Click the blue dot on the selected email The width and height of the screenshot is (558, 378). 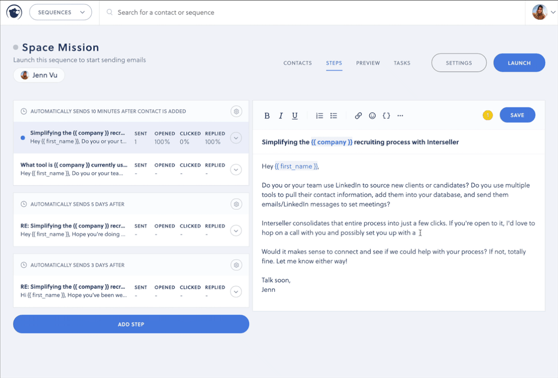click(23, 138)
